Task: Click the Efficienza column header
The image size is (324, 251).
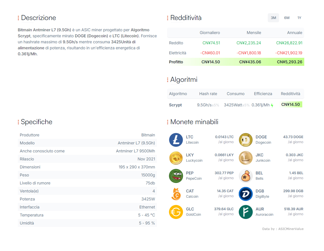Action: pyautogui.click(x=263, y=94)
